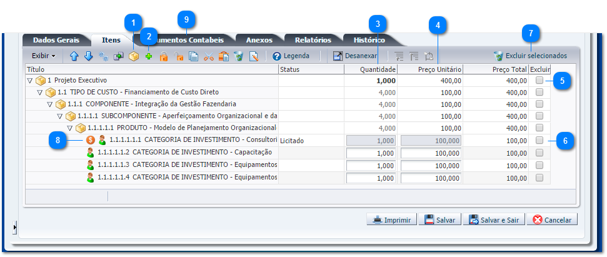
Task: Click the scissors cut icon
Action: click(209, 56)
